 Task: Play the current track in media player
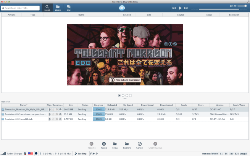point(180,8)
